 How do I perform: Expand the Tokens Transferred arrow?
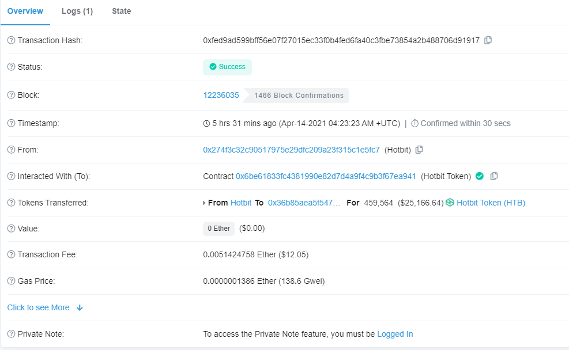pos(204,203)
